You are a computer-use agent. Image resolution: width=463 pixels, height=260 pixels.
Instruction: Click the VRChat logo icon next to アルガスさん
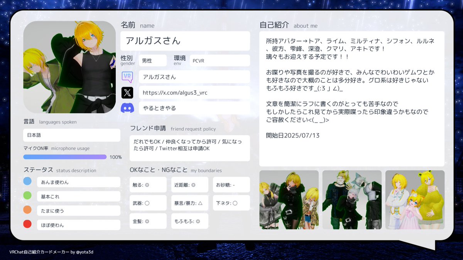coord(127,77)
